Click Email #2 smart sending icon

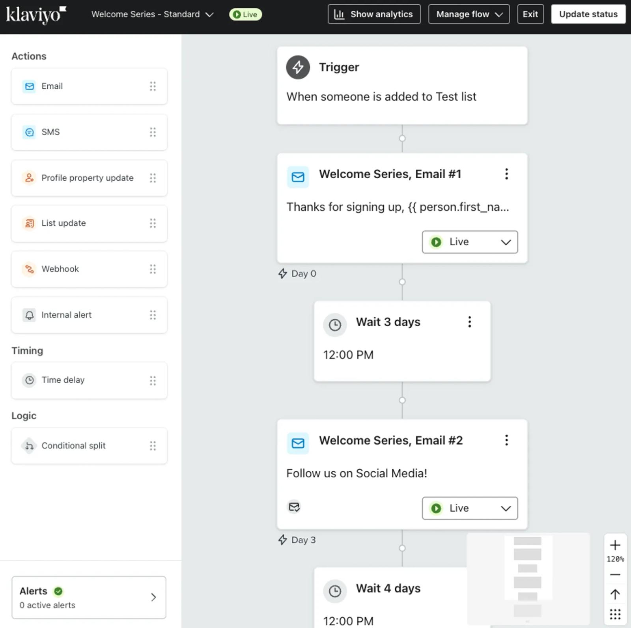point(294,507)
